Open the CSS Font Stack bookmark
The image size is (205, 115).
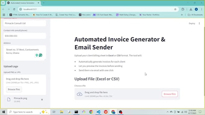(x=103, y=15)
